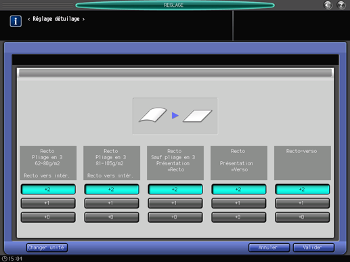This screenshot has width=350, height=262.
Task: Select +0 for Recto-verso column
Action: [x=303, y=217]
